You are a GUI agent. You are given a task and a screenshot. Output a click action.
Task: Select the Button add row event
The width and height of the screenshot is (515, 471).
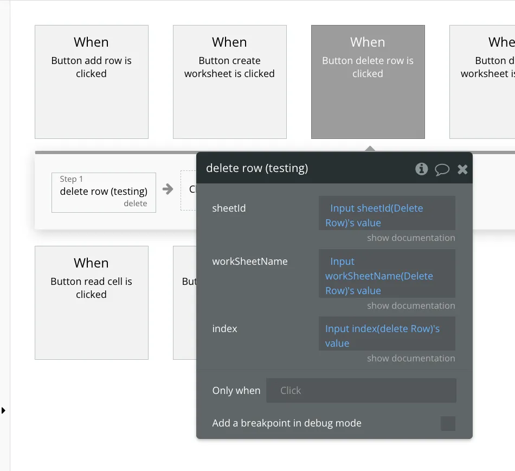click(x=92, y=82)
